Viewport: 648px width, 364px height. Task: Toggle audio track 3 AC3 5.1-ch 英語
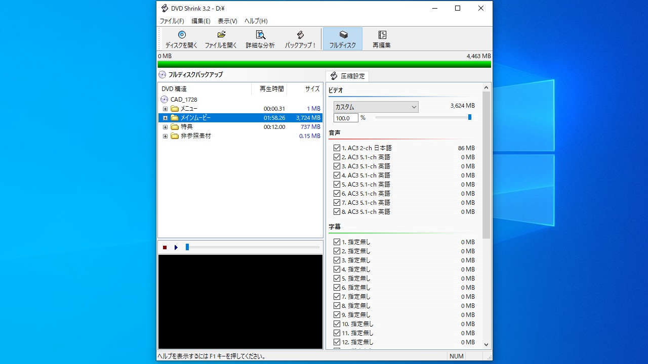[x=337, y=166]
